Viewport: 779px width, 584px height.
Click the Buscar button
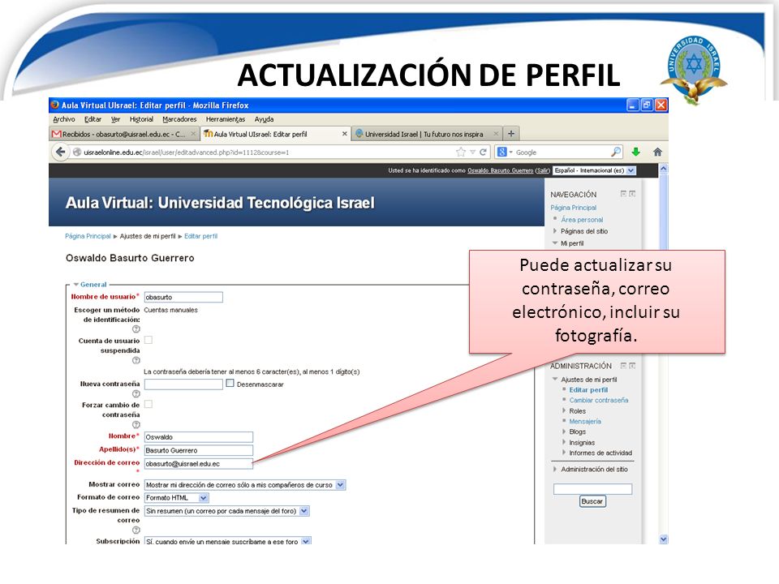pyautogui.click(x=592, y=501)
